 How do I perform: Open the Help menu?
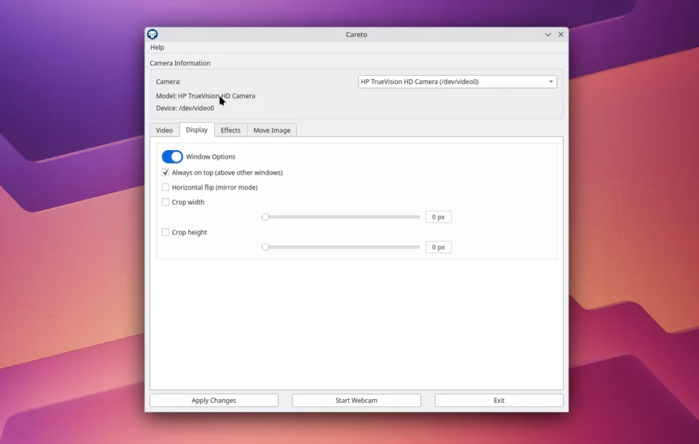pos(157,48)
